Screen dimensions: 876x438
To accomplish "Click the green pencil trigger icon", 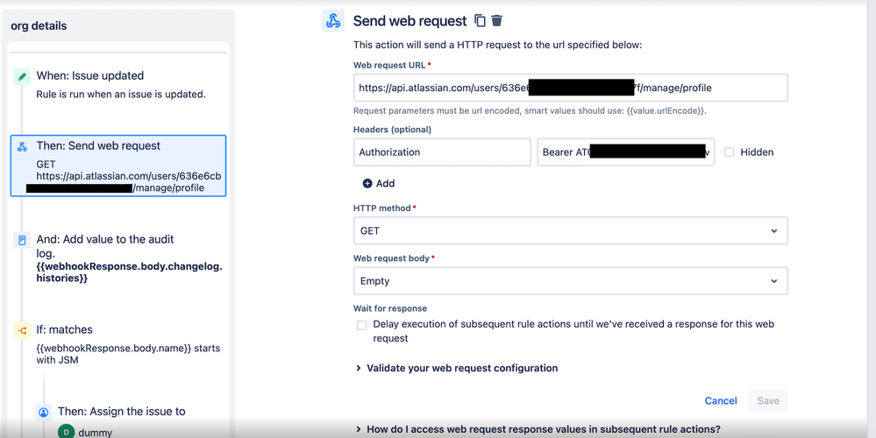I will 22,77.
